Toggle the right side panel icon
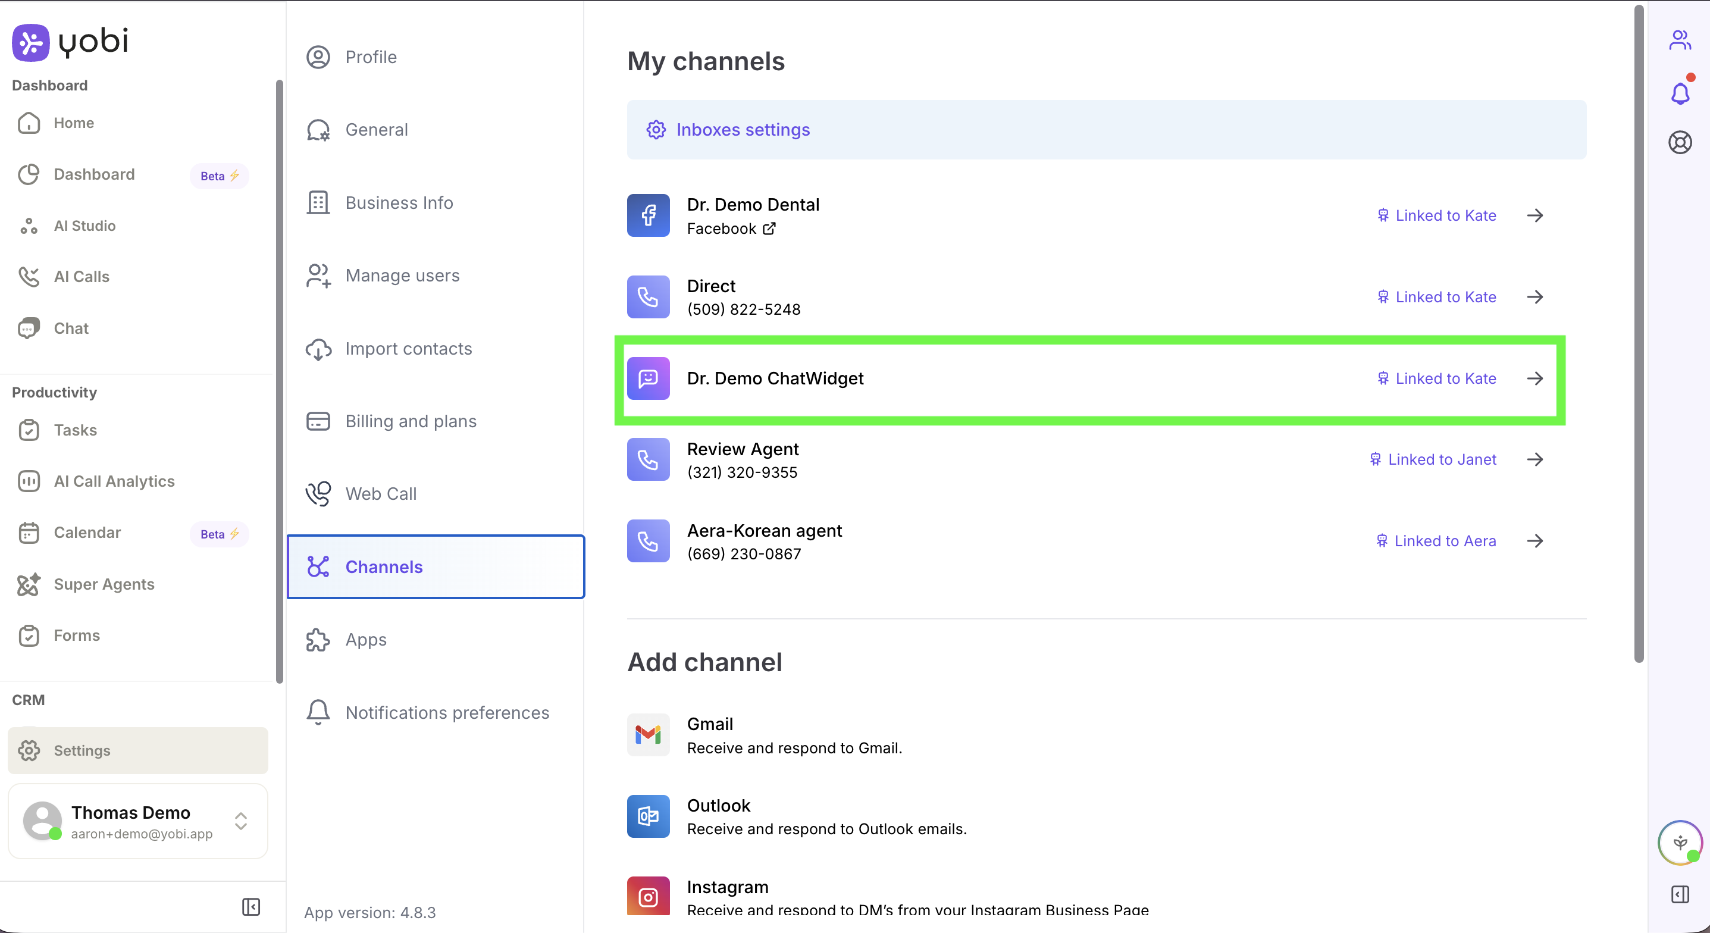Screen dimensions: 1710x933 click(x=1680, y=894)
